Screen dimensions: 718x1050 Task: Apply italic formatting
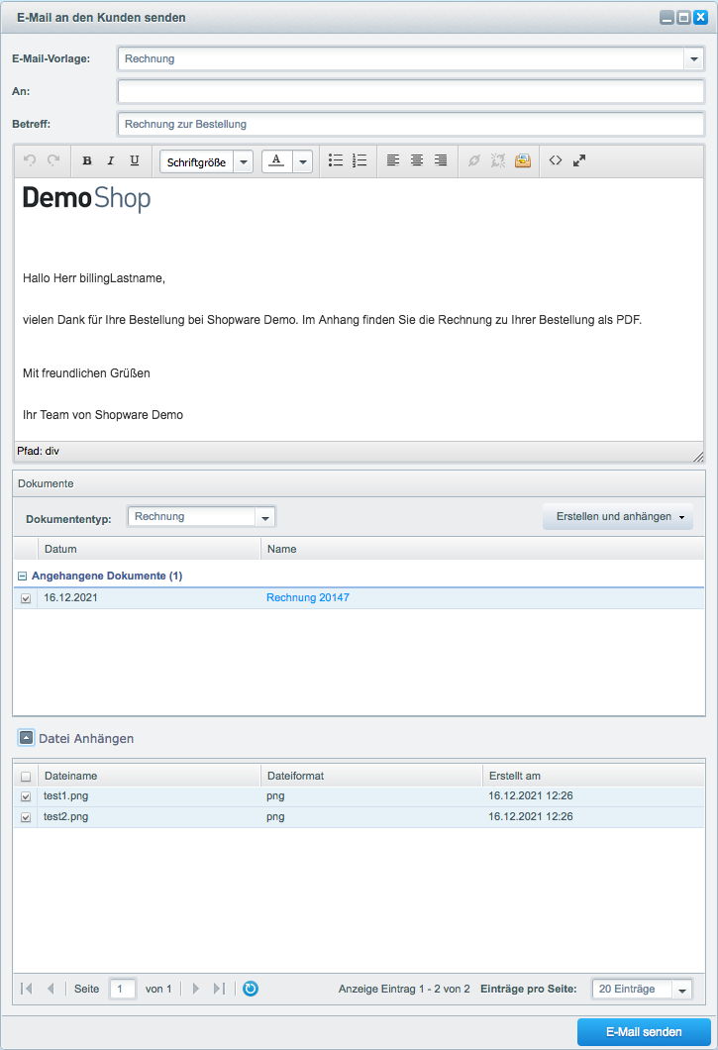pyautogui.click(x=111, y=160)
